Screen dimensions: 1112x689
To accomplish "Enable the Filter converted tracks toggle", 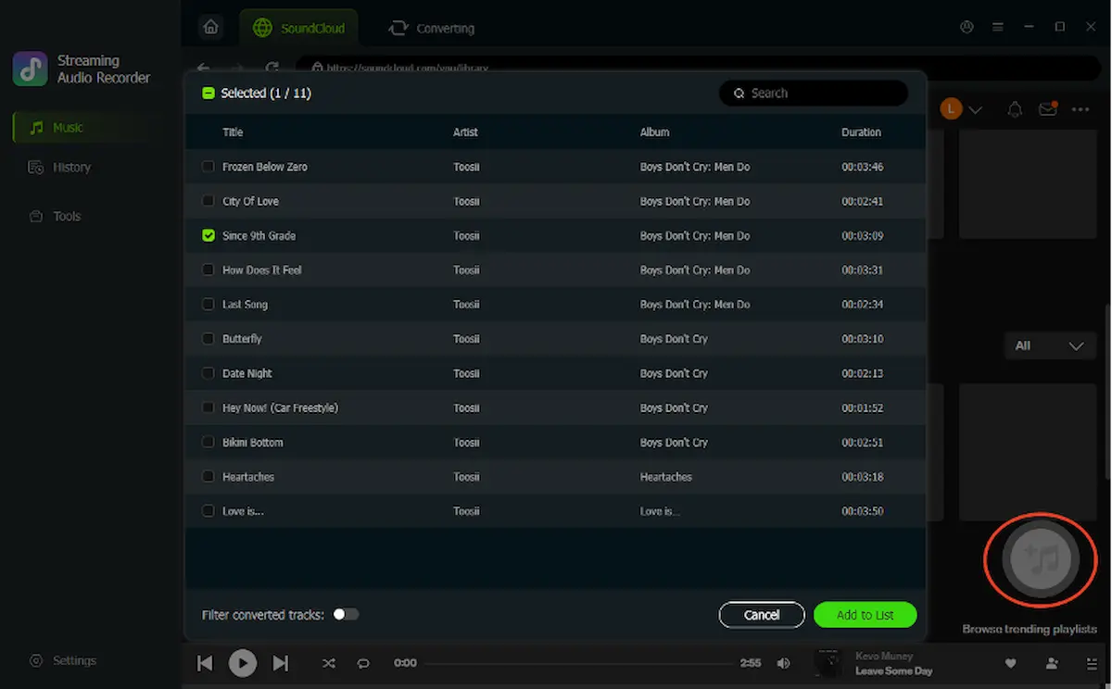I will click(346, 614).
